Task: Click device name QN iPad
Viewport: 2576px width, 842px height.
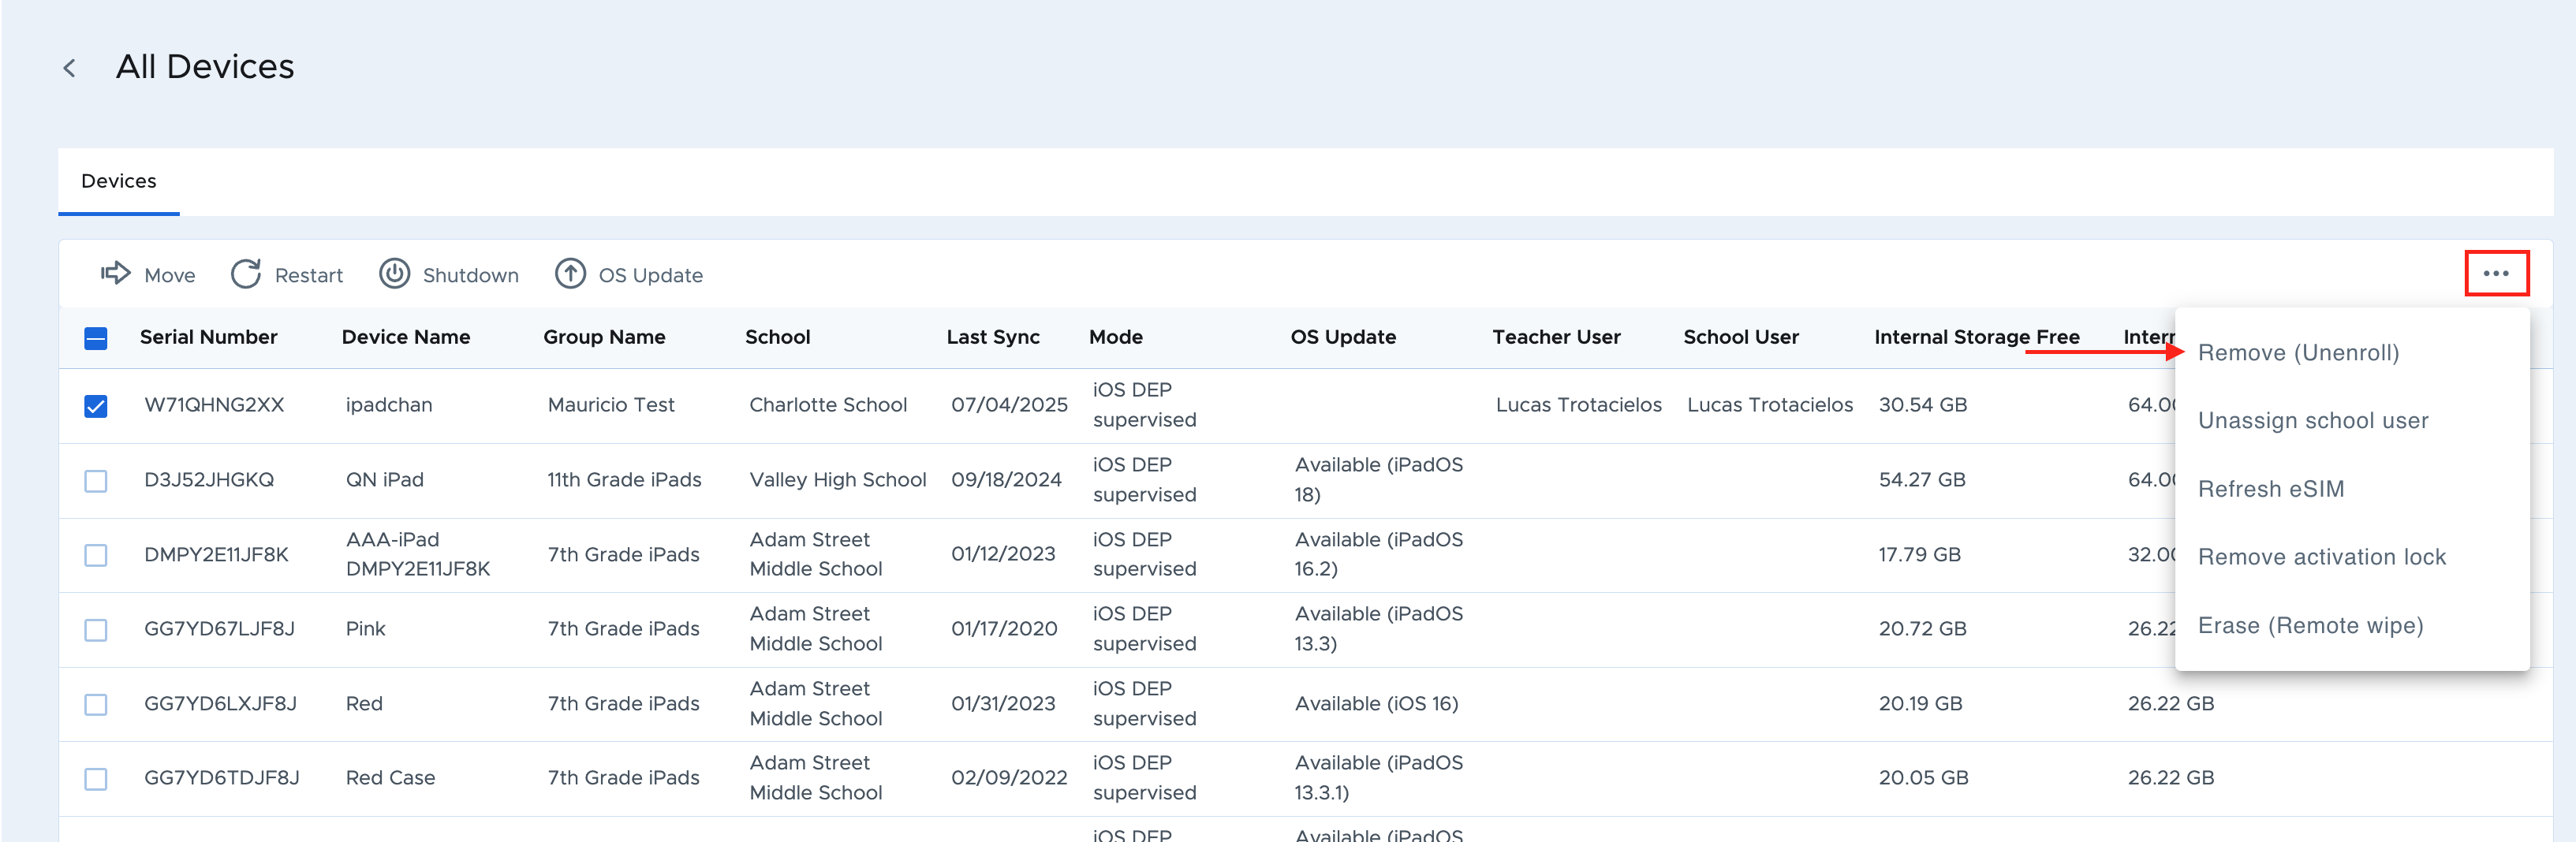Action: pyautogui.click(x=385, y=480)
